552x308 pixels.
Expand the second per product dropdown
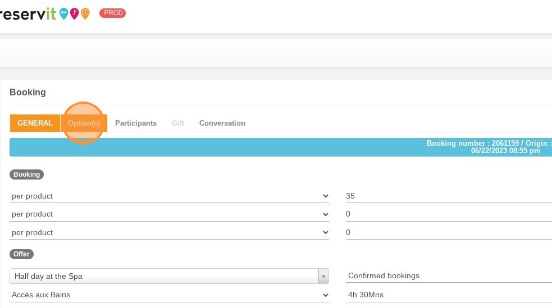(x=170, y=214)
